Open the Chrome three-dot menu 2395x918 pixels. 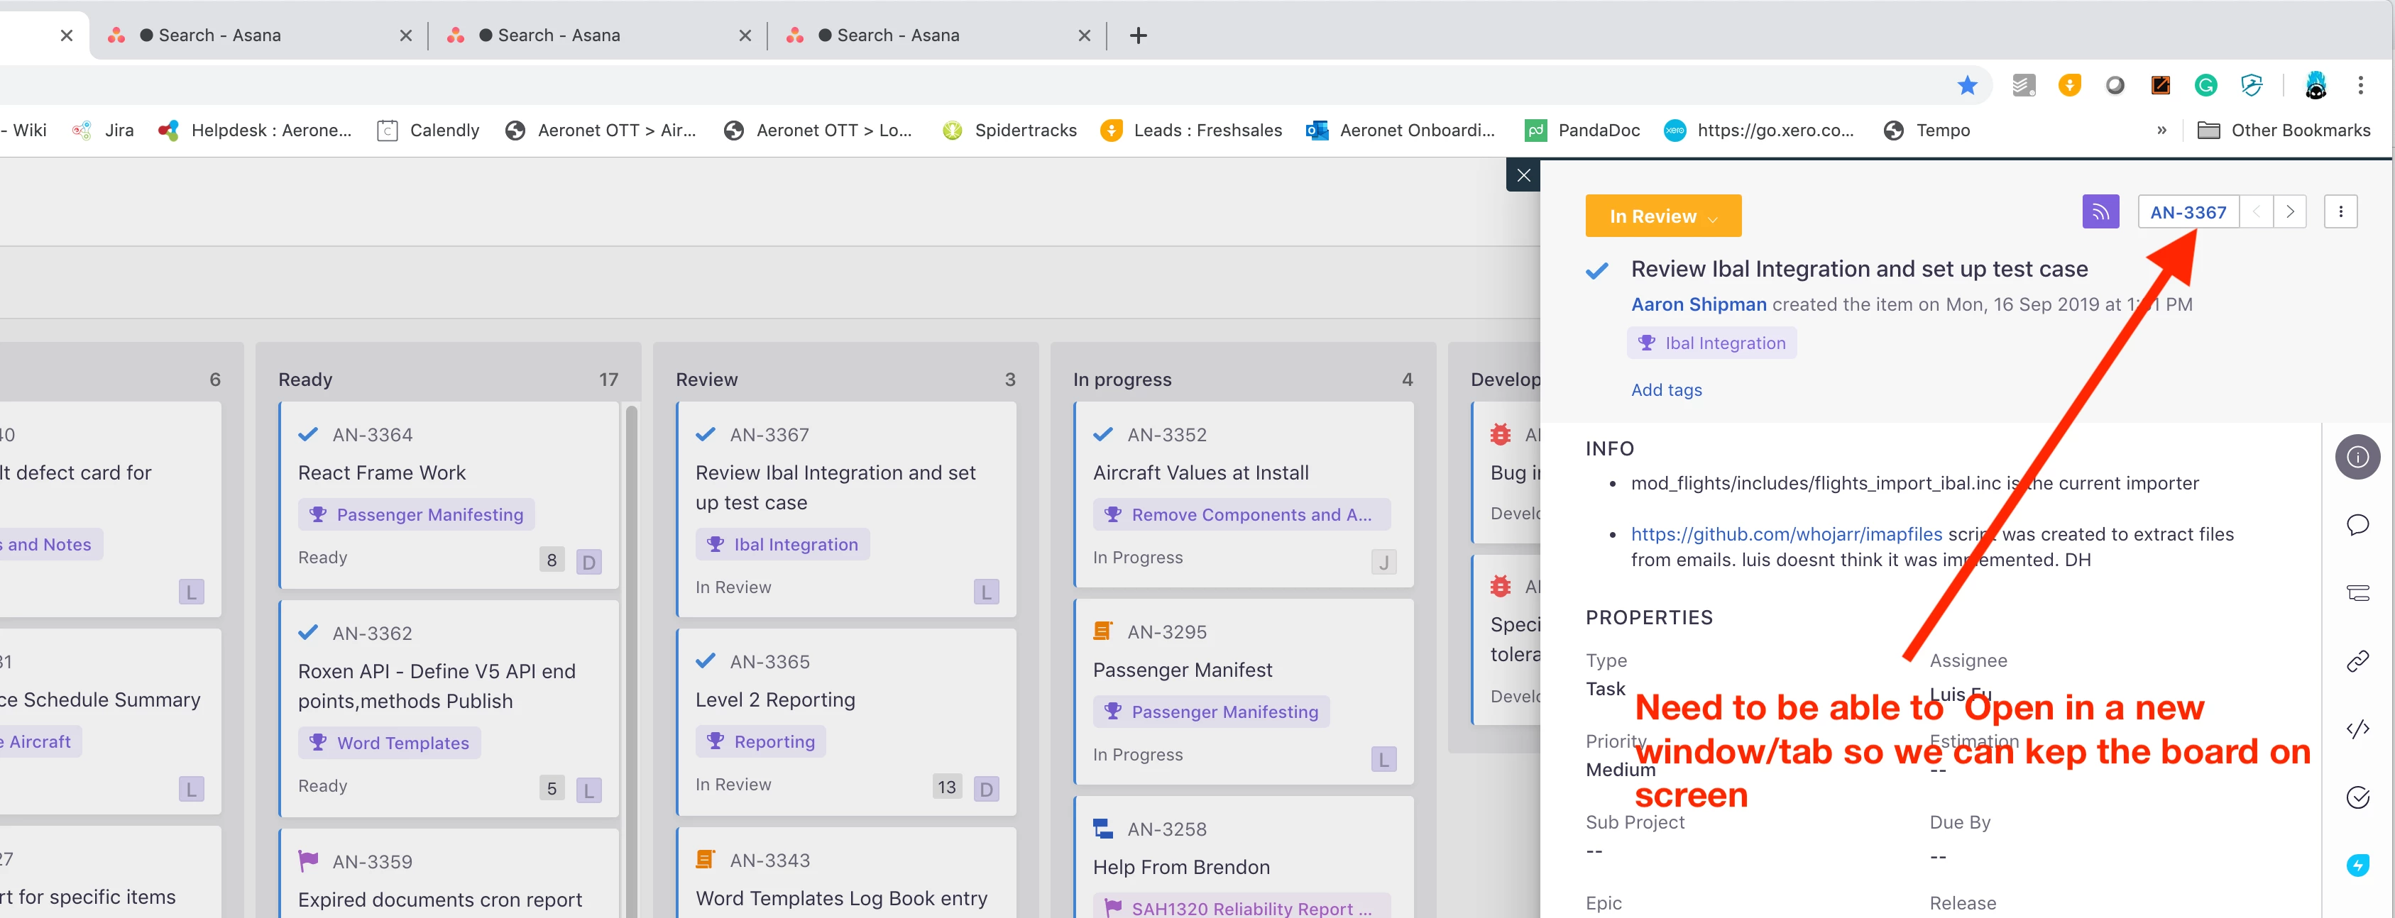(x=2360, y=85)
